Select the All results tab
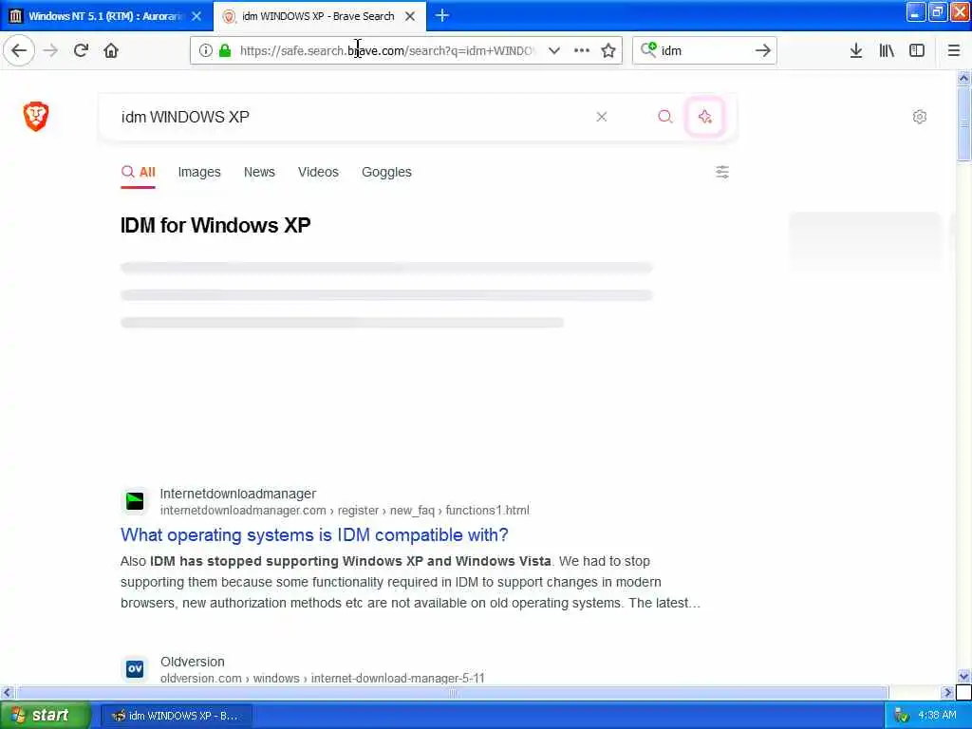972x729 pixels. coord(139,172)
